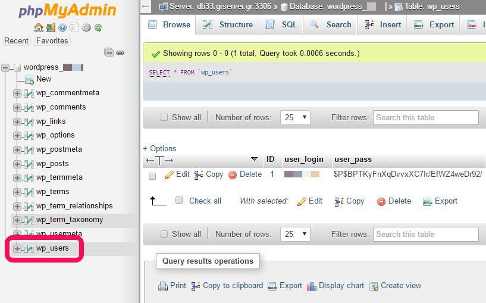Viewport: 486px width, 303px height.
Task: Click the Favorites button
Action: point(52,40)
